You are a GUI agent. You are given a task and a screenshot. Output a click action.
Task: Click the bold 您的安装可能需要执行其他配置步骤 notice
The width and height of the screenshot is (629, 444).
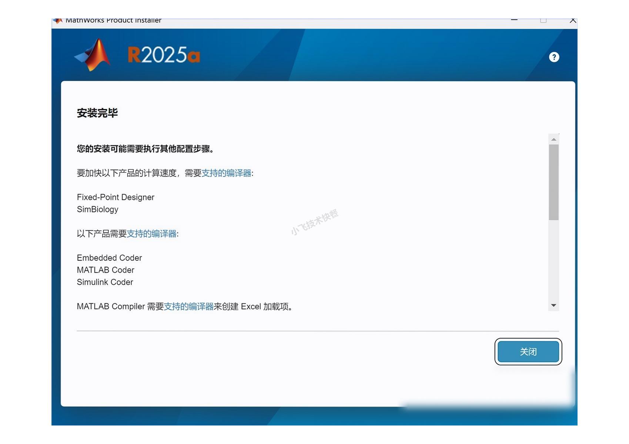pyautogui.click(x=145, y=149)
